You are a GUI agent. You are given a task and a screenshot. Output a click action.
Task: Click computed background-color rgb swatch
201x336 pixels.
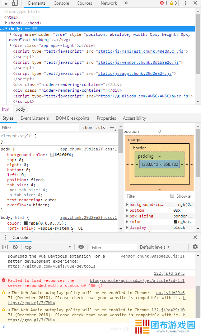tap(175, 205)
